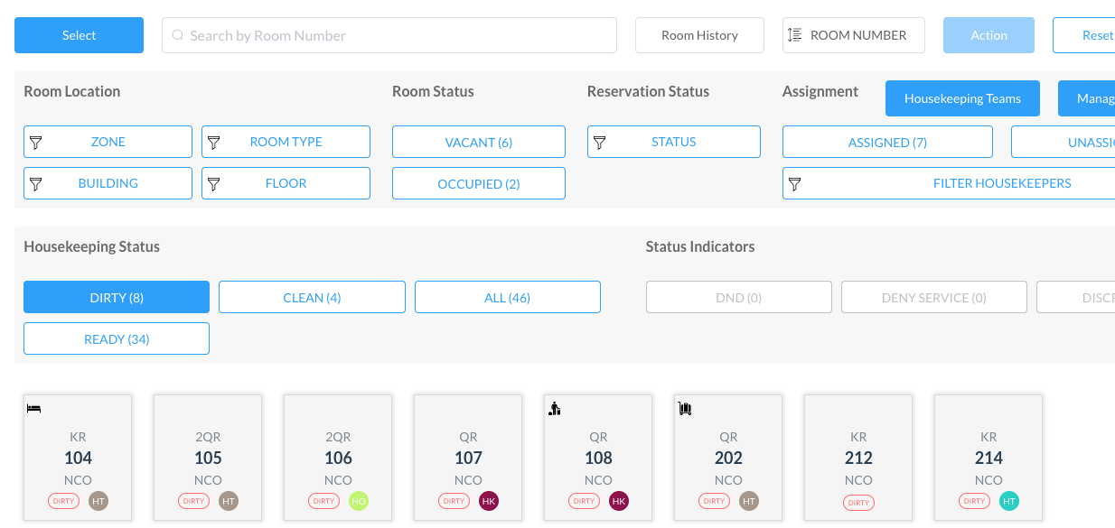Click the luggage cart icon on room 202

[685, 409]
